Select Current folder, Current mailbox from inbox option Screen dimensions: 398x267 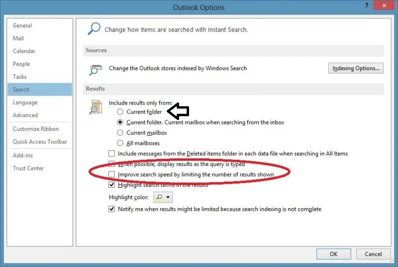[x=120, y=122]
